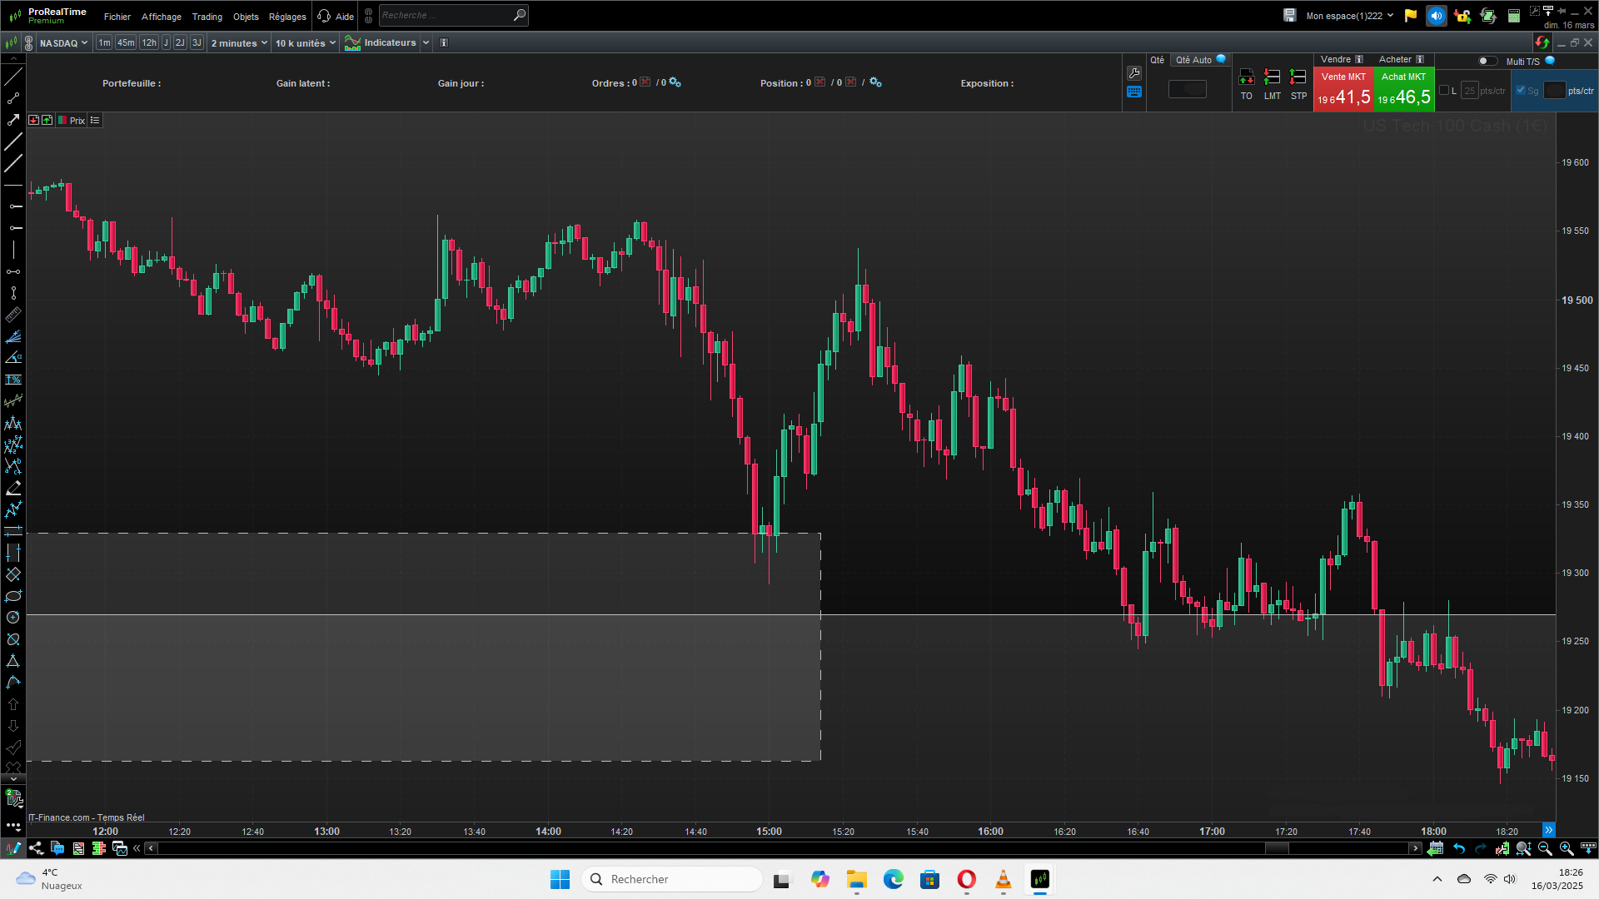Toggle the Multi T/S switch

tap(1487, 61)
